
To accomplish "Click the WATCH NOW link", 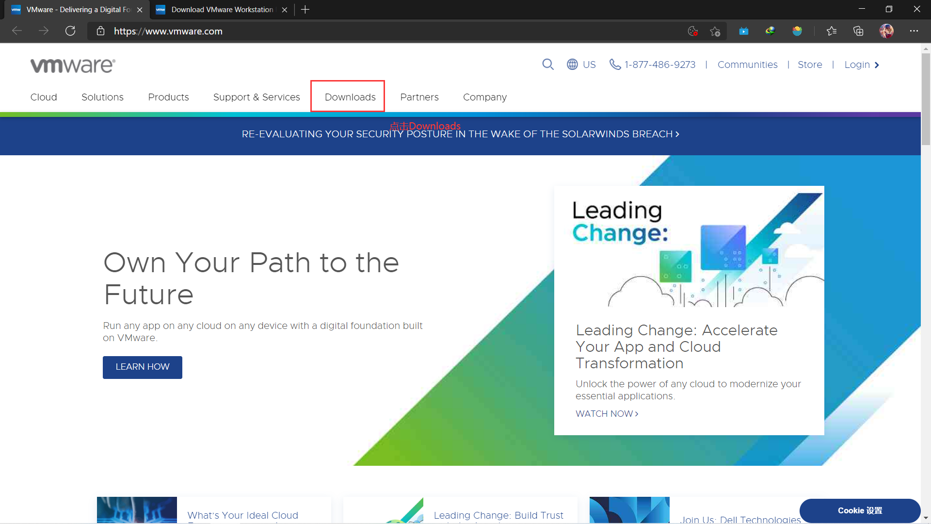I will pyautogui.click(x=607, y=414).
